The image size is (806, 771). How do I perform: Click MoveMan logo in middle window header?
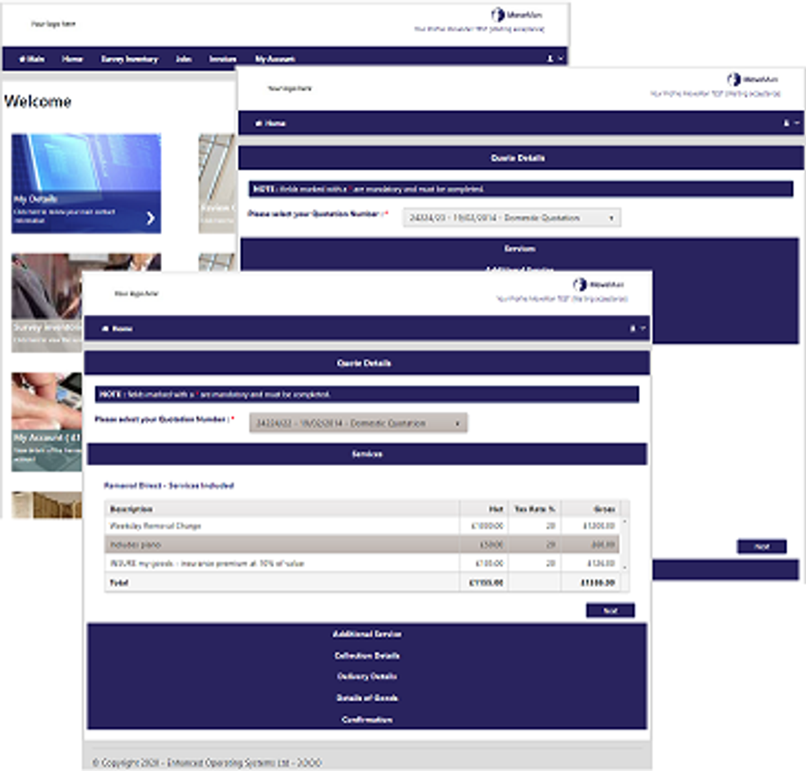(x=753, y=79)
